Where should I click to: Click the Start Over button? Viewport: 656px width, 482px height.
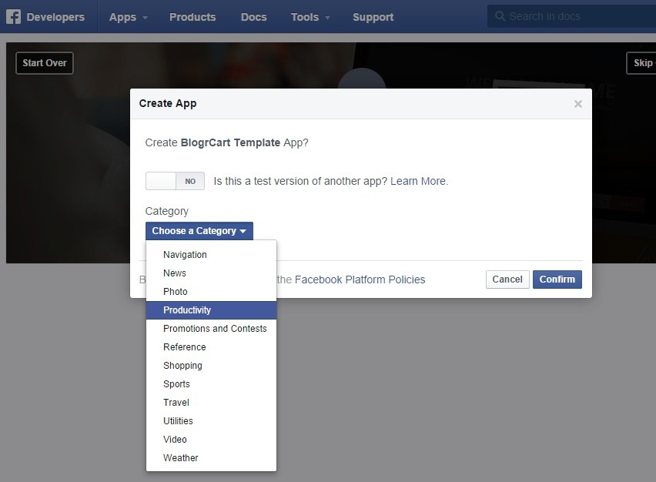tap(45, 63)
